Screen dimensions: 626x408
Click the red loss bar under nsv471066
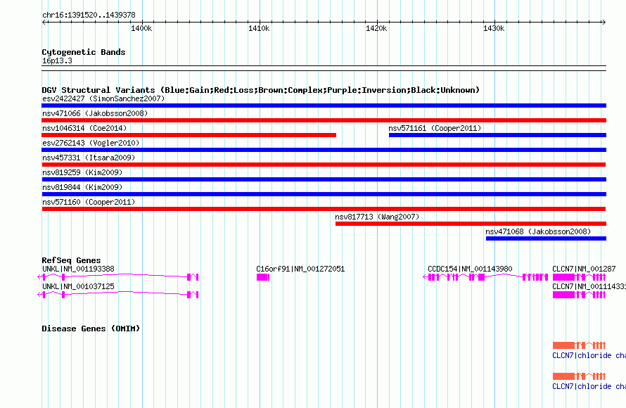click(324, 120)
